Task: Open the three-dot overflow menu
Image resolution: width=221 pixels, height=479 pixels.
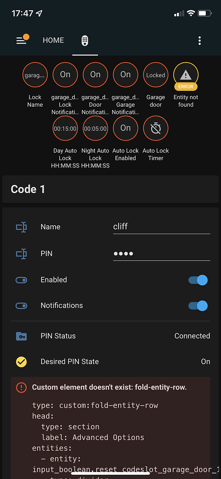Action: (x=200, y=40)
